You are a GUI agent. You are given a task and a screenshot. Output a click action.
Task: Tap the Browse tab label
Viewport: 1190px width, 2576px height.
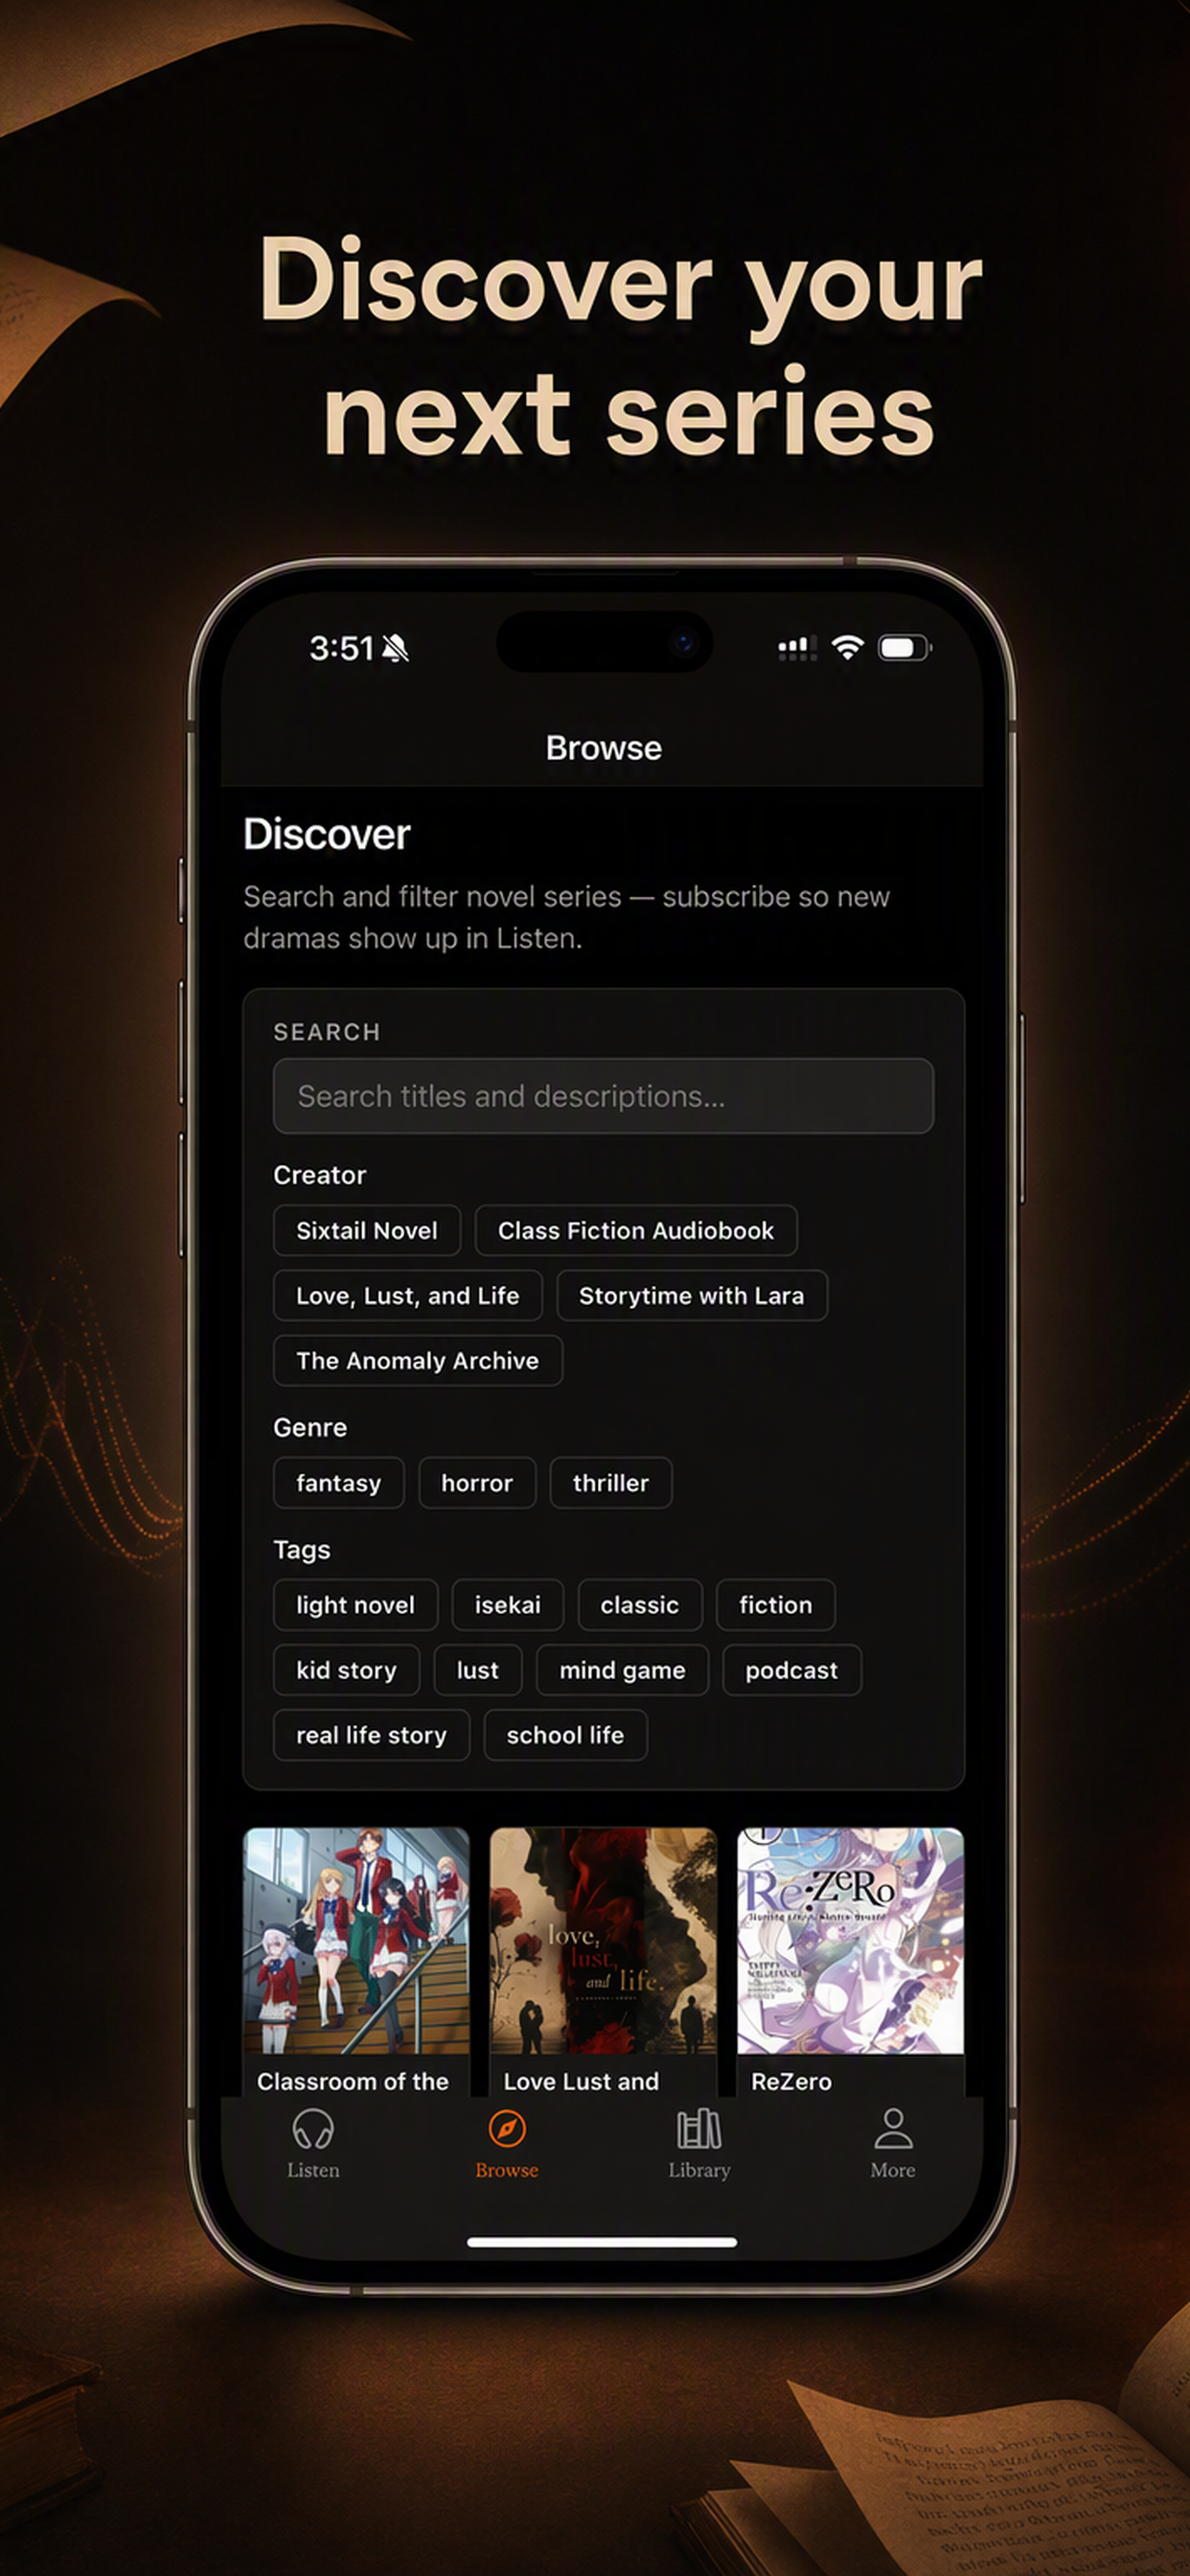(507, 2170)
